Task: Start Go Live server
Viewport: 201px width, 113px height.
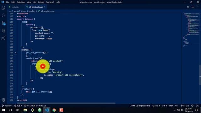Action: pyautogui.click(x=185, y=106)
